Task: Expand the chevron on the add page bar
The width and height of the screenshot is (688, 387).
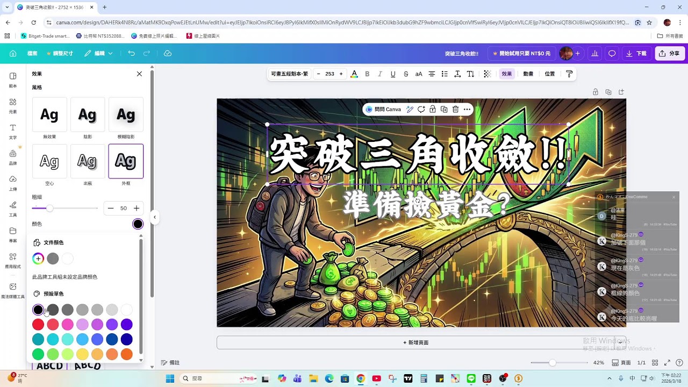Action: click(620, 342)
